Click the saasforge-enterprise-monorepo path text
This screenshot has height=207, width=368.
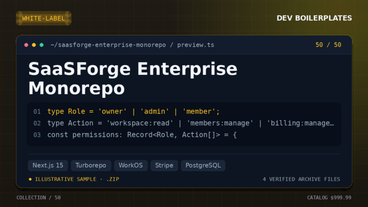(132, 45)
